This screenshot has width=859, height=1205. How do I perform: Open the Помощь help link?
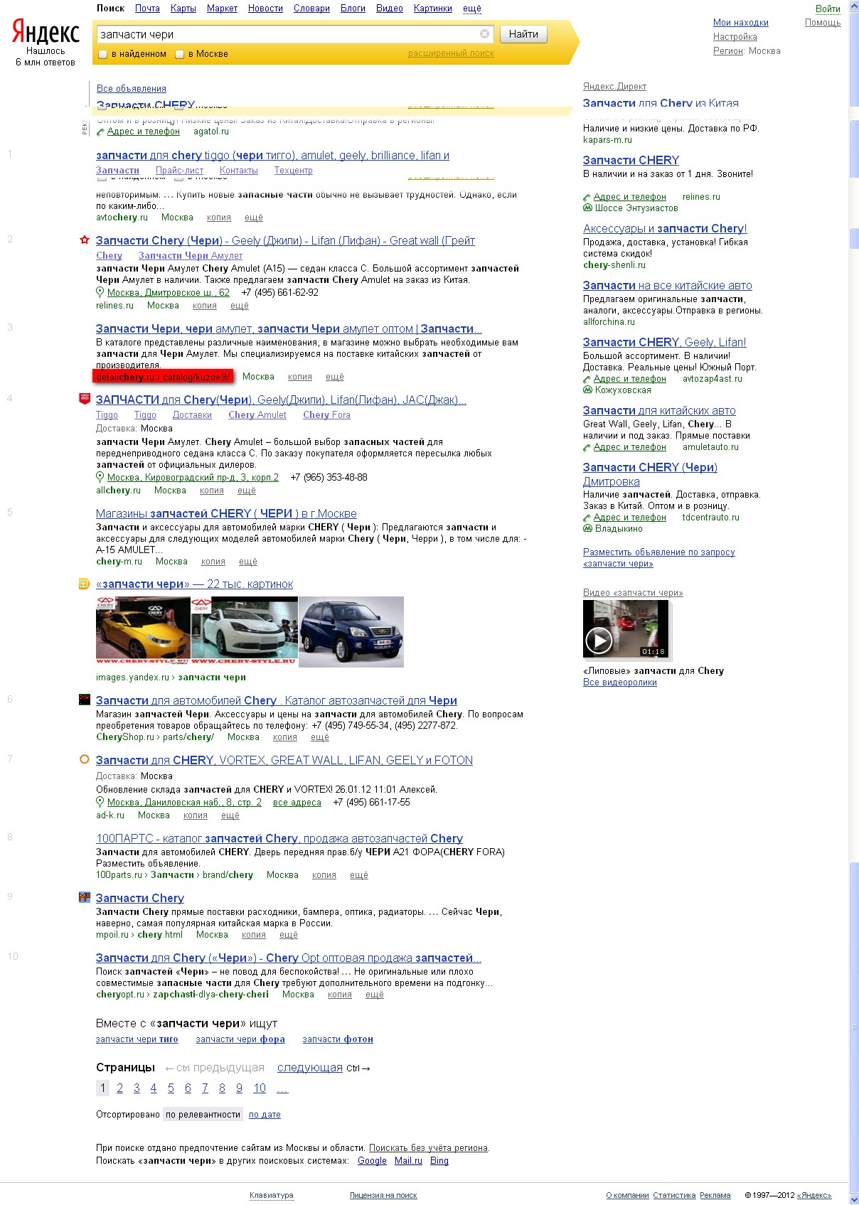(823, 23)
